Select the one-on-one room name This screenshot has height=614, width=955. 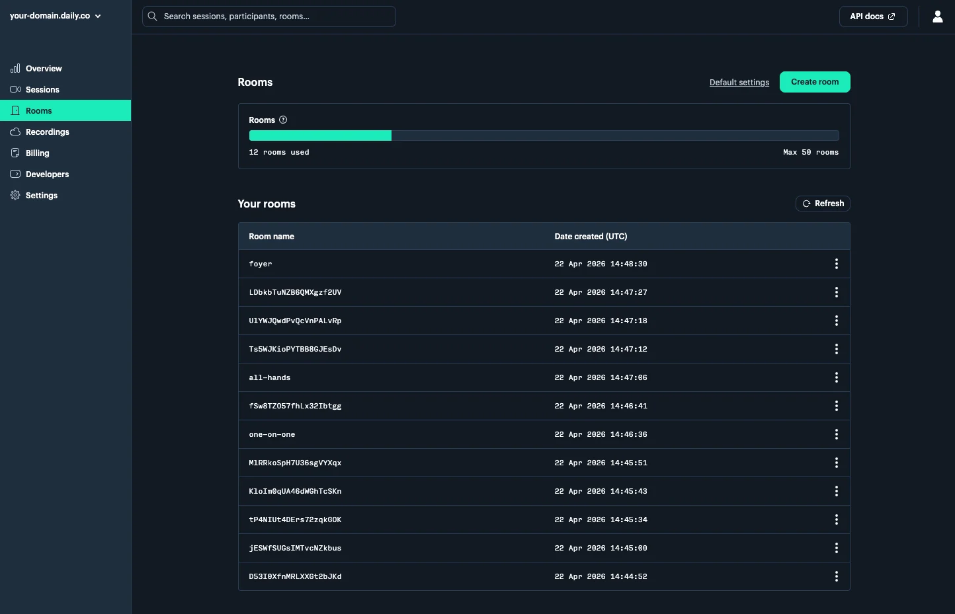pos(272,434)
